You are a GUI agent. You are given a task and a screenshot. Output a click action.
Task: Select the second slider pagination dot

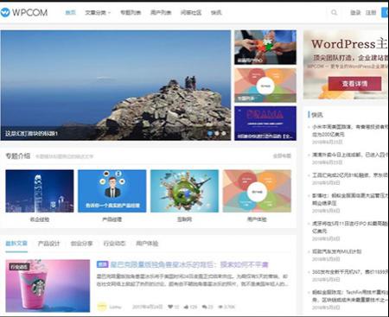217,133
